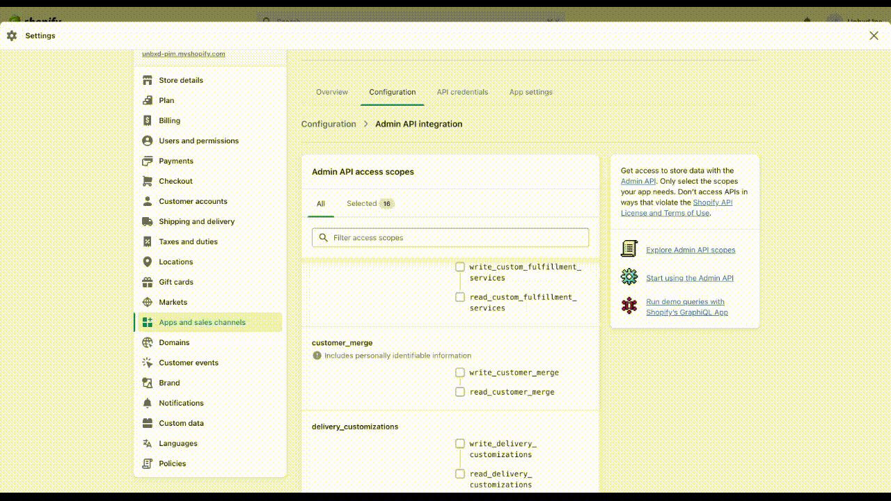
Task: Click the Notifications bell icon
Action: [x=147, y=403]
